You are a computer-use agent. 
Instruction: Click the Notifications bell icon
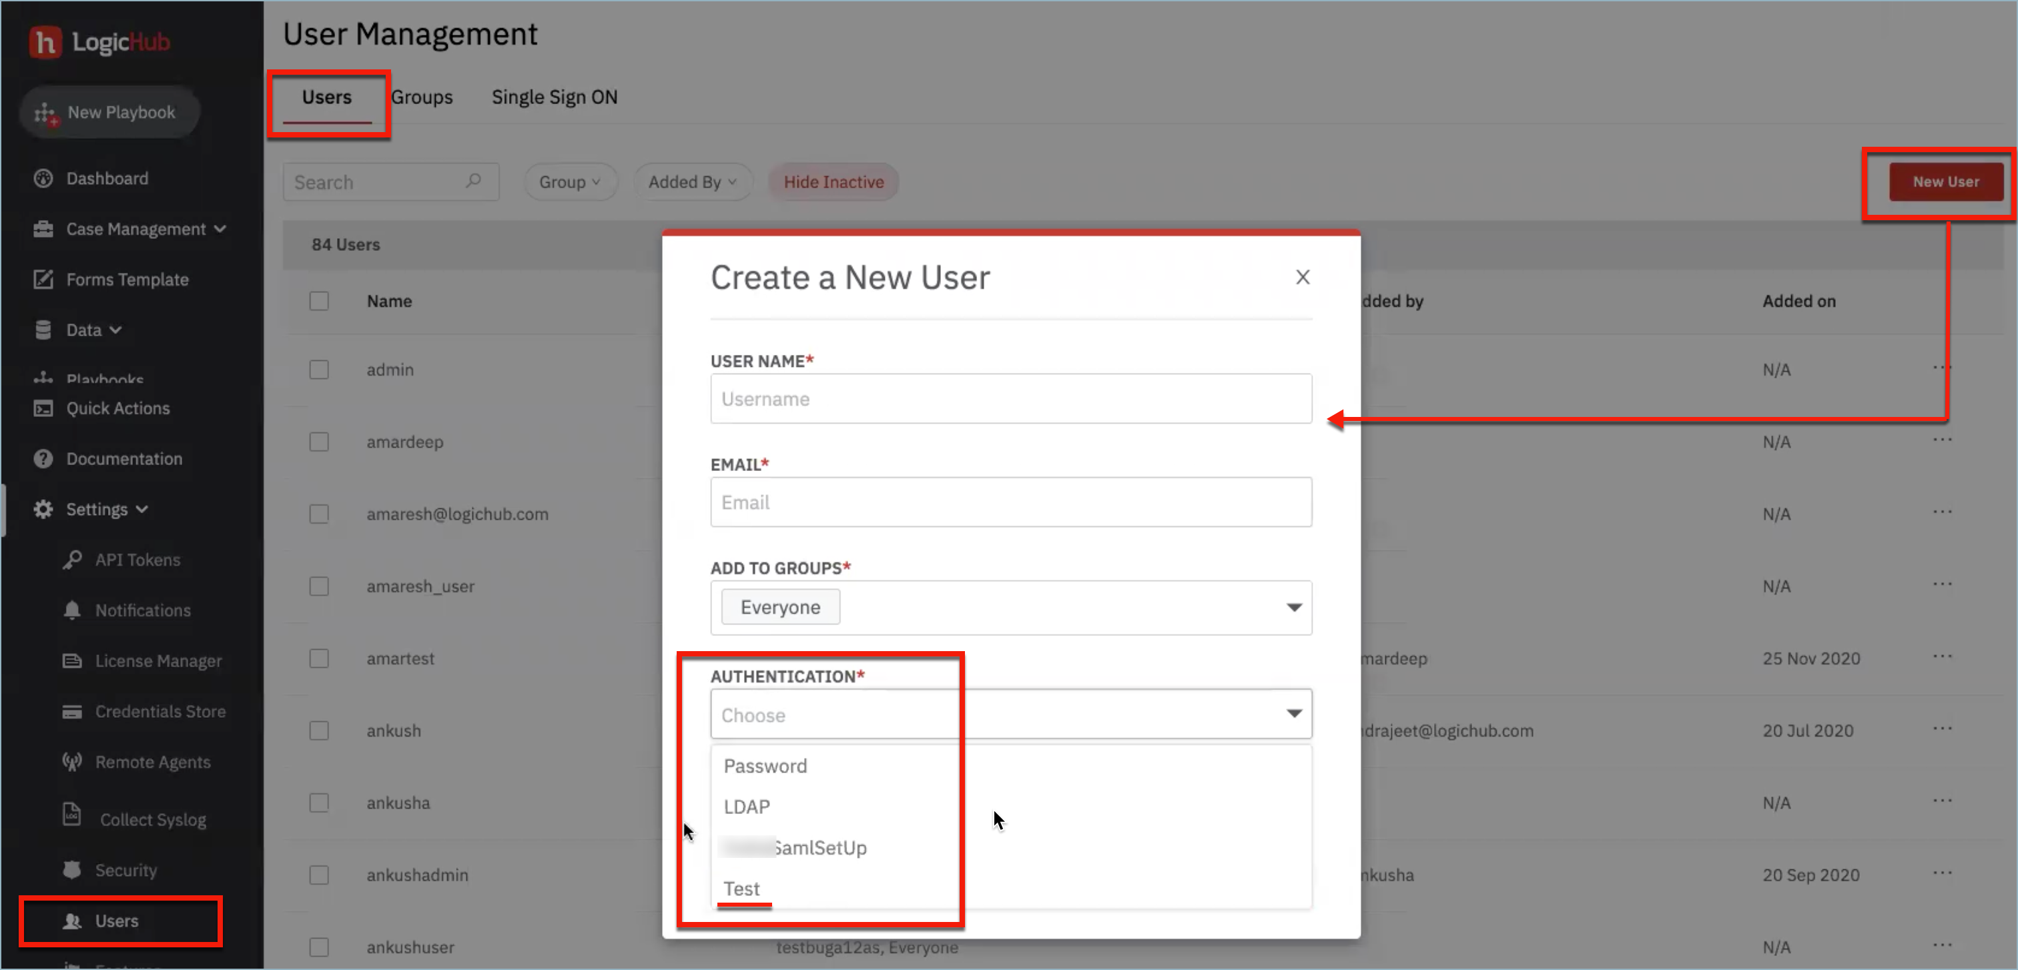click(x=72, y=610)
